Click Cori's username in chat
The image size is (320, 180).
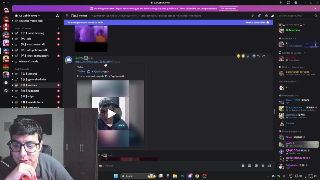click(x=100, y=155)
